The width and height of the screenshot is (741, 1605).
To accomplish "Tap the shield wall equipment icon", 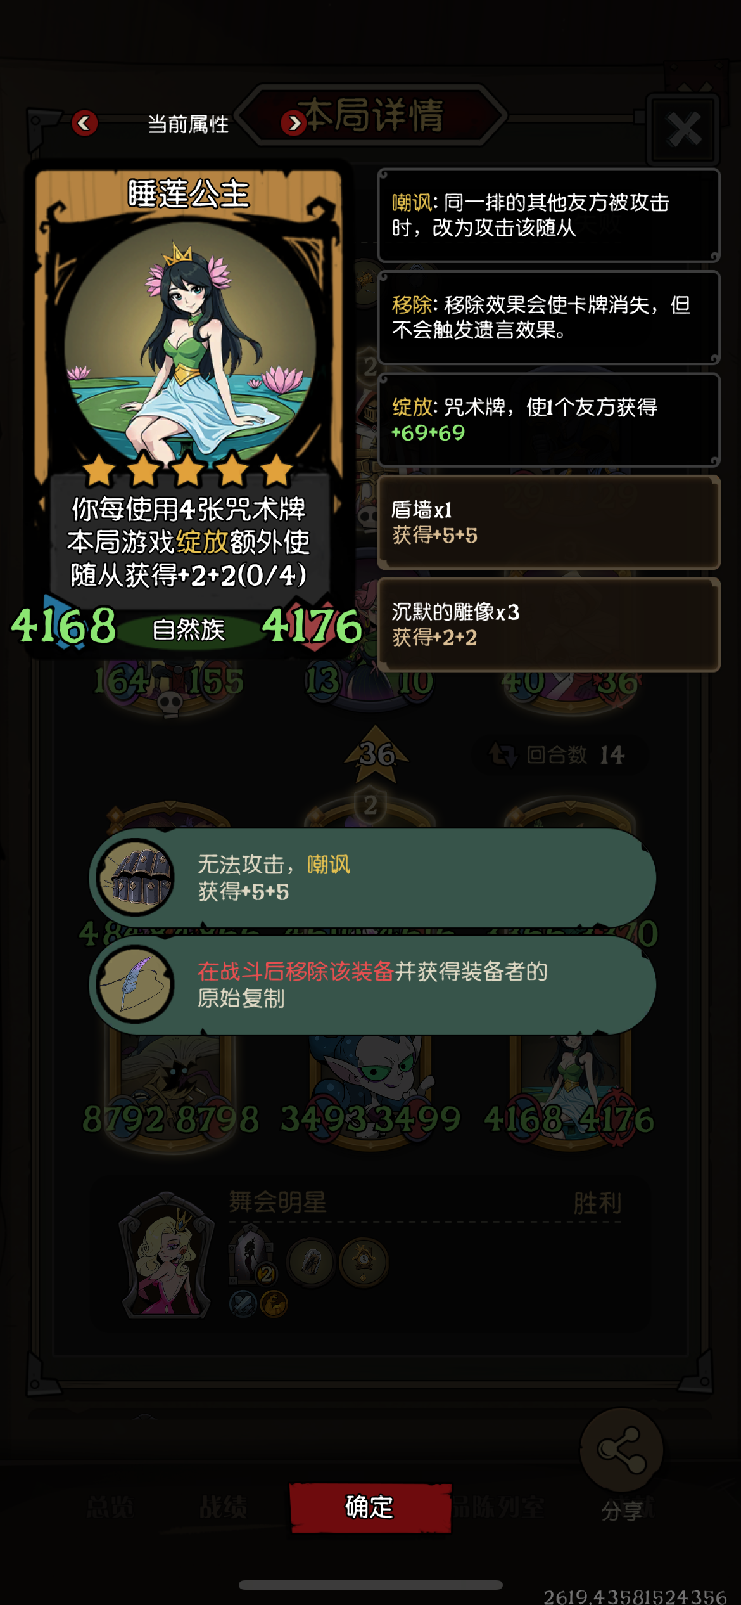I will 135,877.
